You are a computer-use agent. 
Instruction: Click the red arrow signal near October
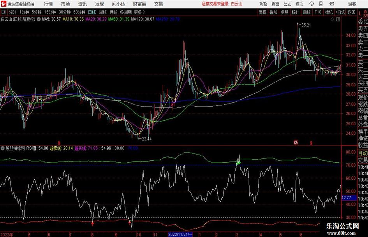[x=130, y=223]
